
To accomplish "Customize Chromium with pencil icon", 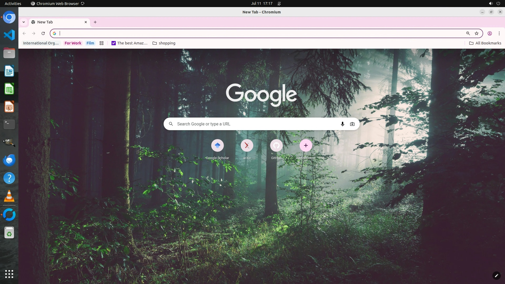I will (496, 276).
